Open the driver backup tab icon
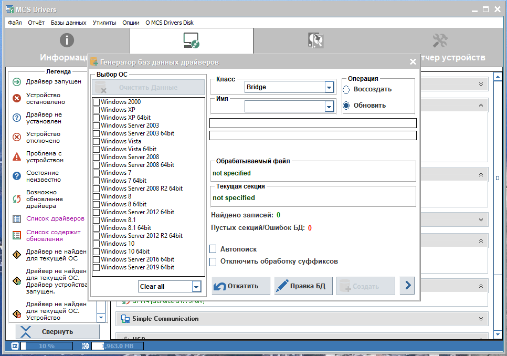This screenshot has width=507, height=356. coord(315,40)
